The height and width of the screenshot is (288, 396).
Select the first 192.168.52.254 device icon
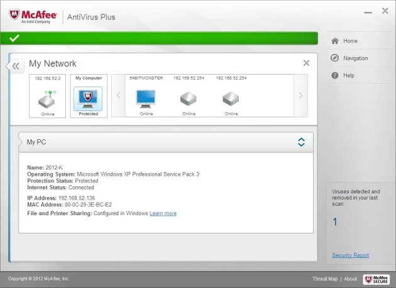pos(189,99)
